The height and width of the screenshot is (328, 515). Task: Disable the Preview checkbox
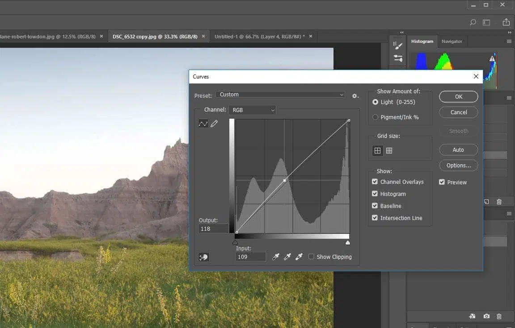[x=442, y=182]
